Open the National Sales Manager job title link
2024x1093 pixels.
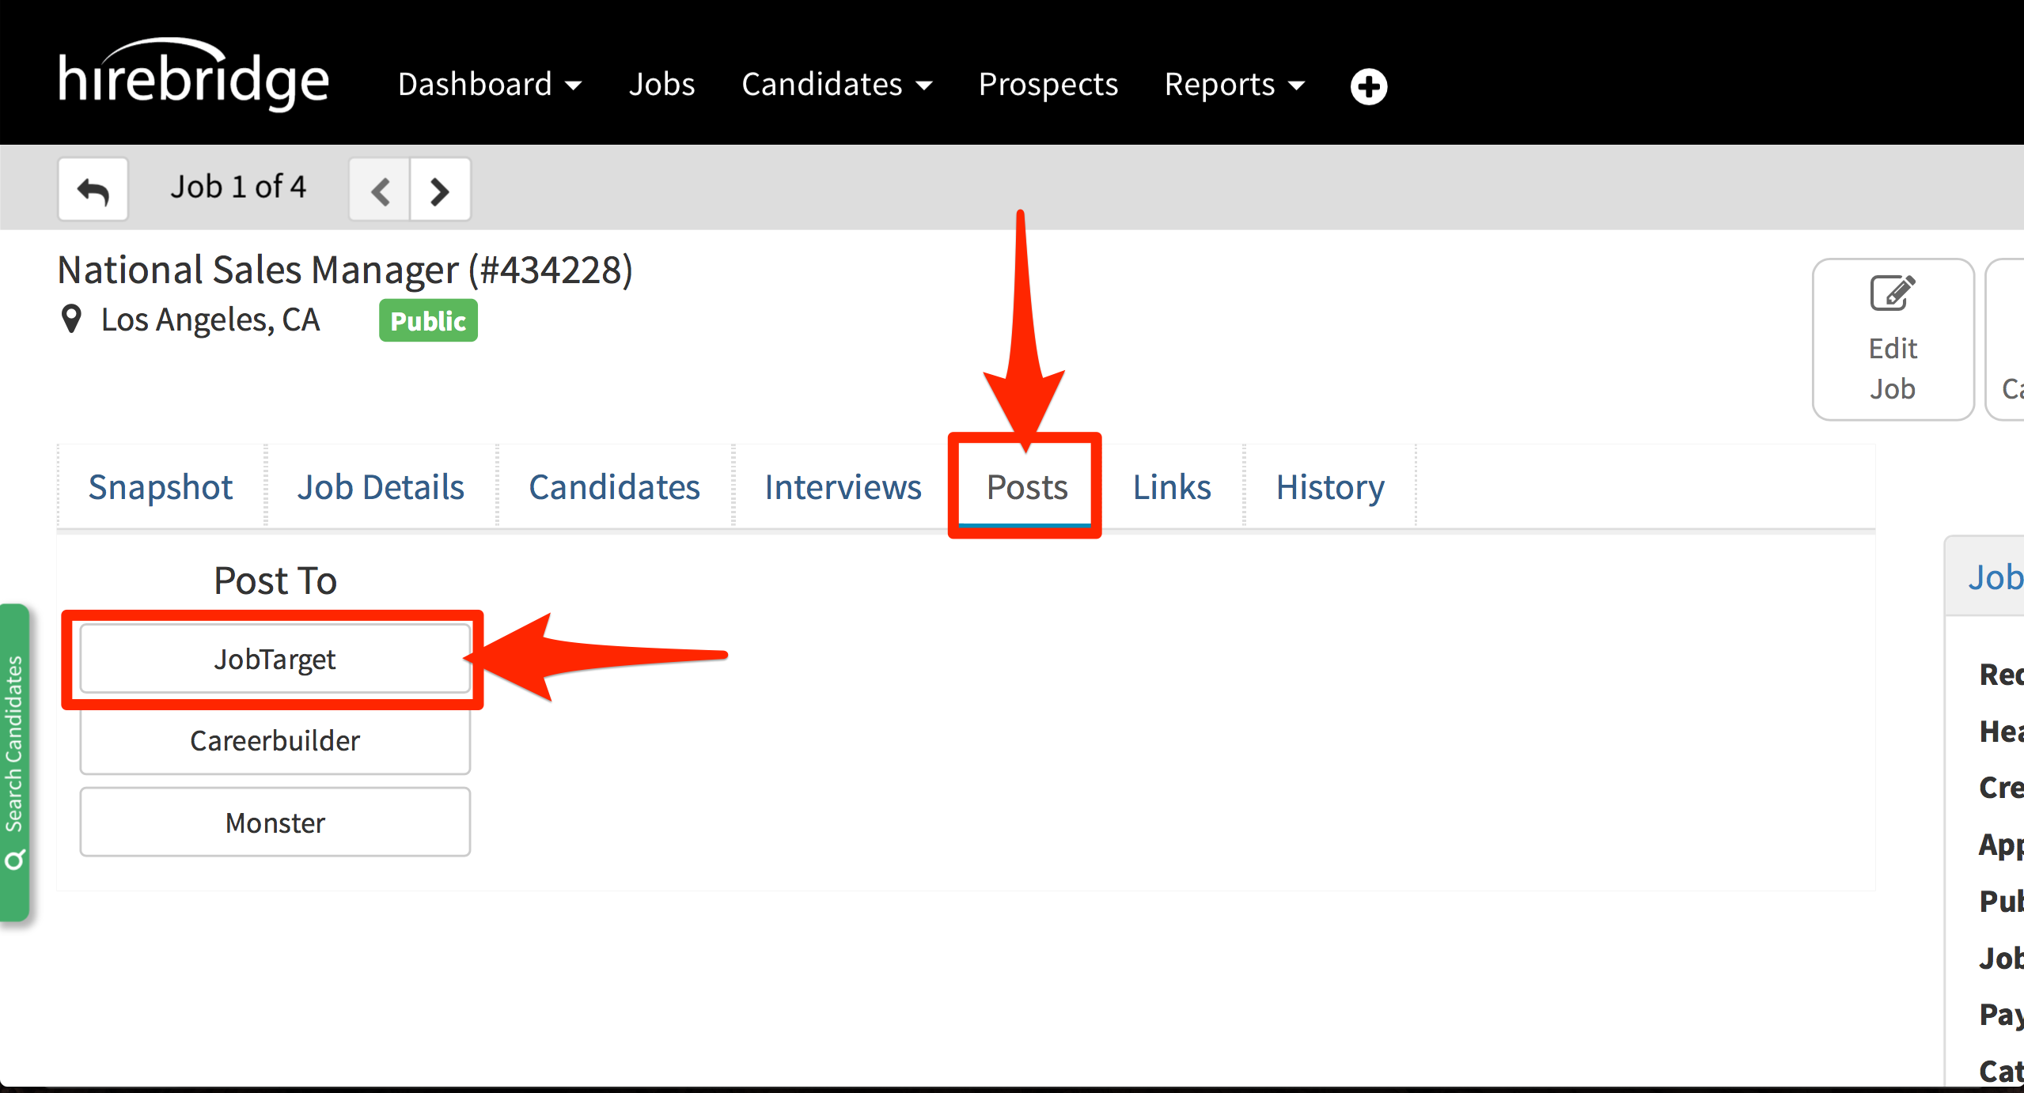click(x=345, y=269)
